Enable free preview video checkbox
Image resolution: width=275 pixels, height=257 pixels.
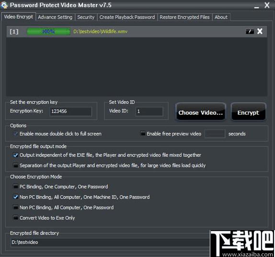point(143,134)
